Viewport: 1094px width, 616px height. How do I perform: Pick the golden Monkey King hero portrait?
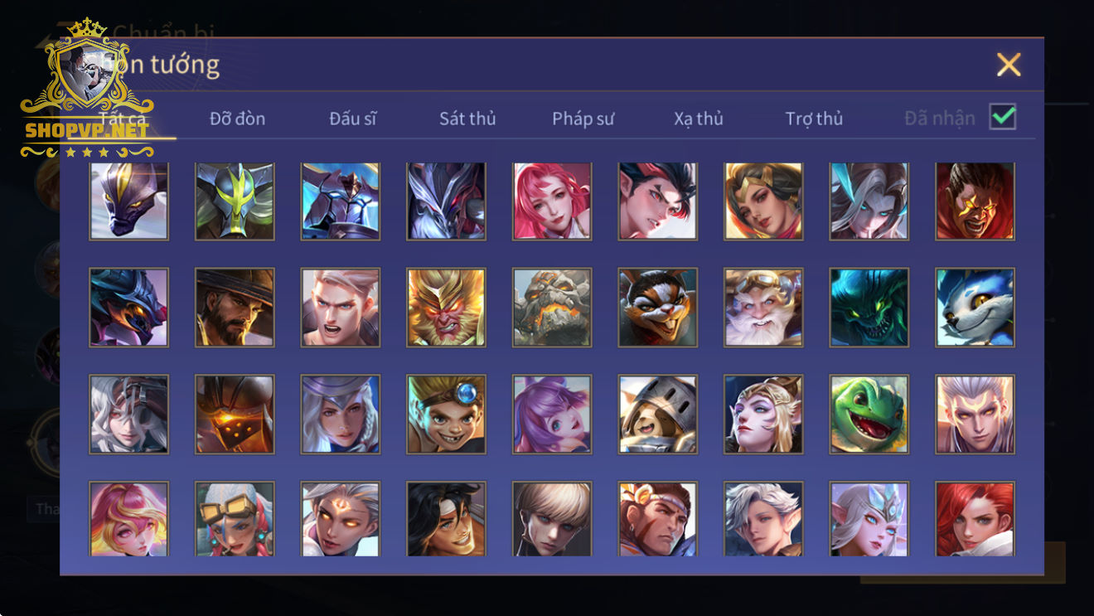(446, 308)
